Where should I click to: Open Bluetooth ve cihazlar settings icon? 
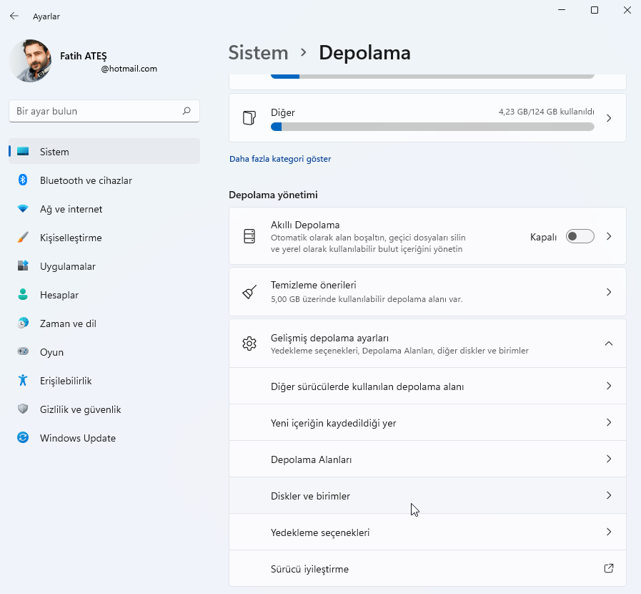click(21, 180)
